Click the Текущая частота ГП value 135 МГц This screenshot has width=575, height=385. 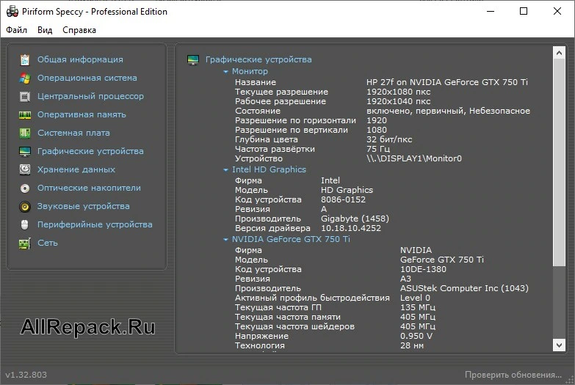coord(418,307)
